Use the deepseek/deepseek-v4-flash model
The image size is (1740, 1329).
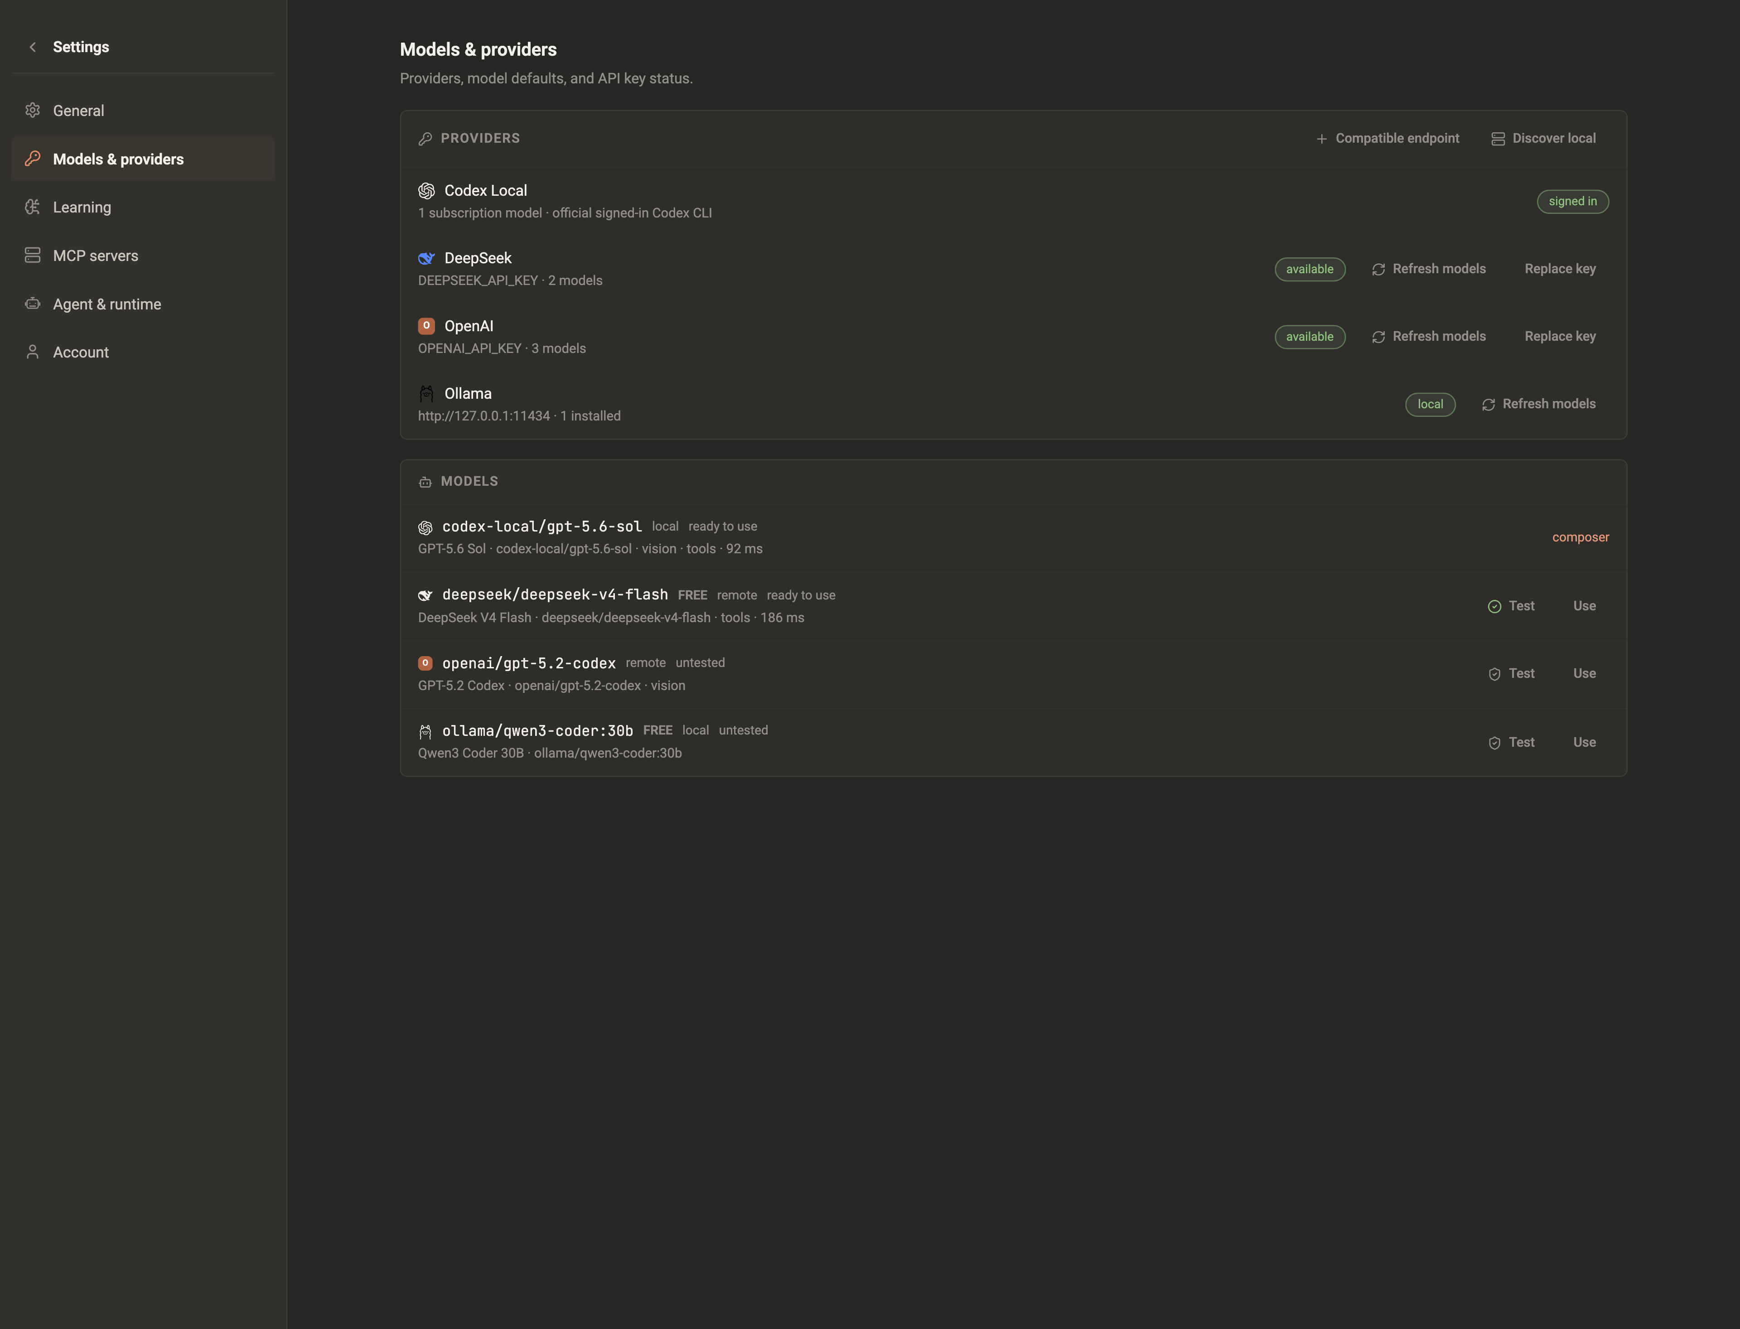pos(1584,606)
